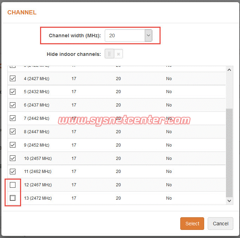Click the x icon on indoor channels toggle
240x238 pixels.
click(x=119, y=54)
